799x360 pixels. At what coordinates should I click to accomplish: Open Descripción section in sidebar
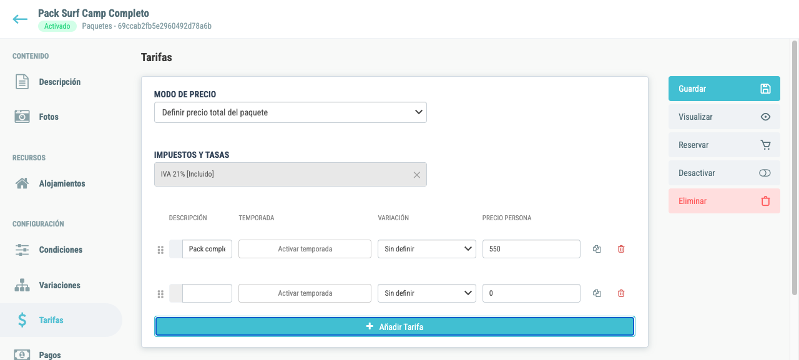pos(59,82)
